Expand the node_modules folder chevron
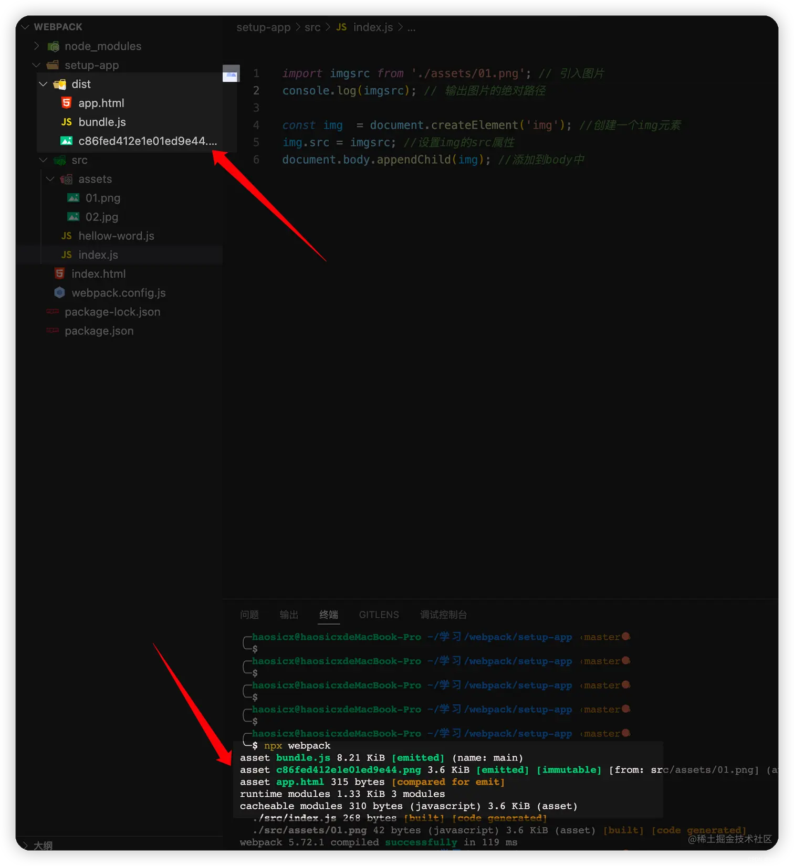 click(36, 46)
